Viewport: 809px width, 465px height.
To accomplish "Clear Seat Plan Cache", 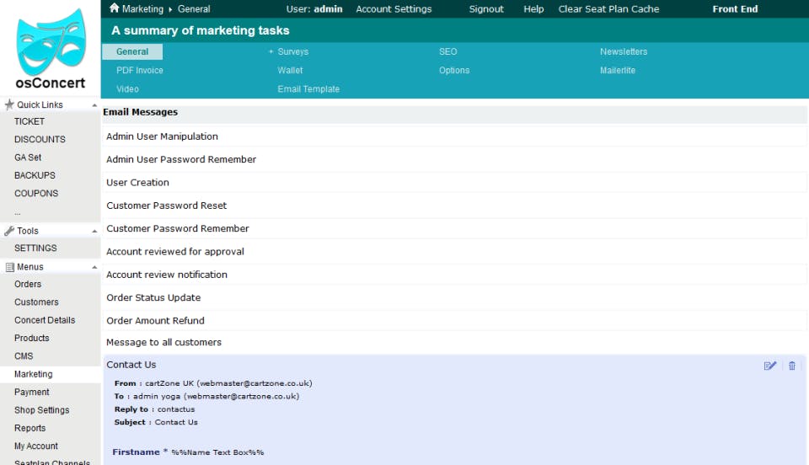I will [608, 8].
